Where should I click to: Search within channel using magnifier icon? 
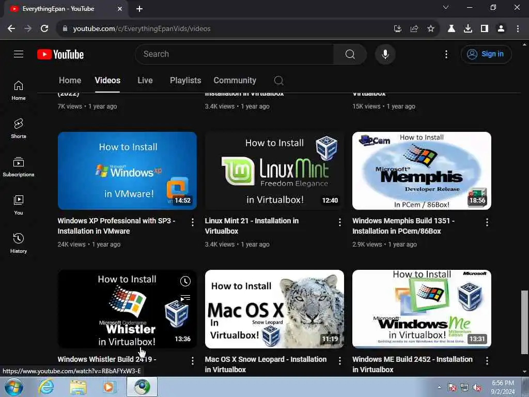(278, 80)
